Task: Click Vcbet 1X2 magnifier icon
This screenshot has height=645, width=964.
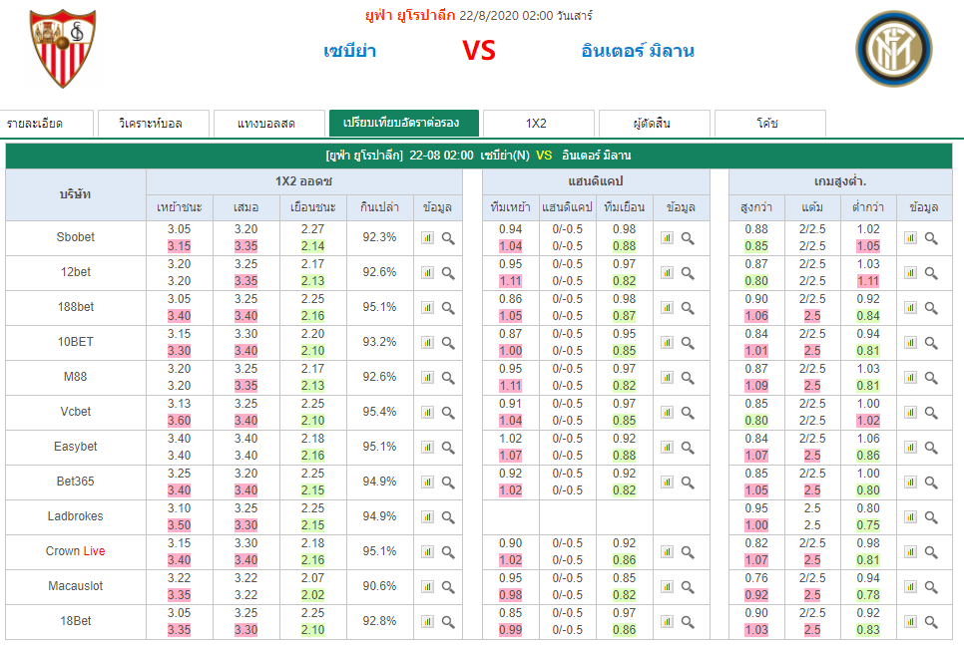Action: point(448,414)
